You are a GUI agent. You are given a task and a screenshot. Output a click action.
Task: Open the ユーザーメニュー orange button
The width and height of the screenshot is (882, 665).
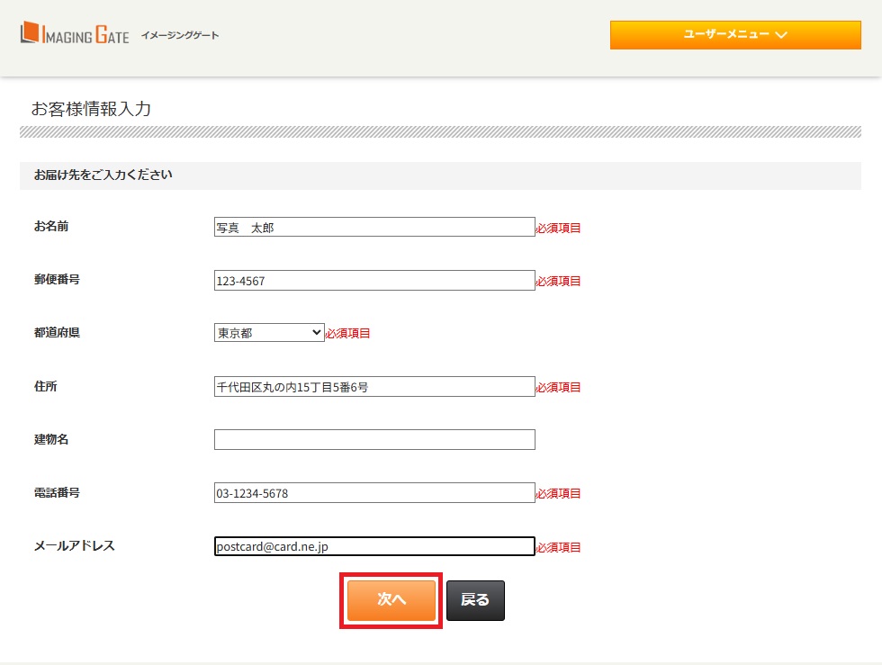[x=734, y=34]
